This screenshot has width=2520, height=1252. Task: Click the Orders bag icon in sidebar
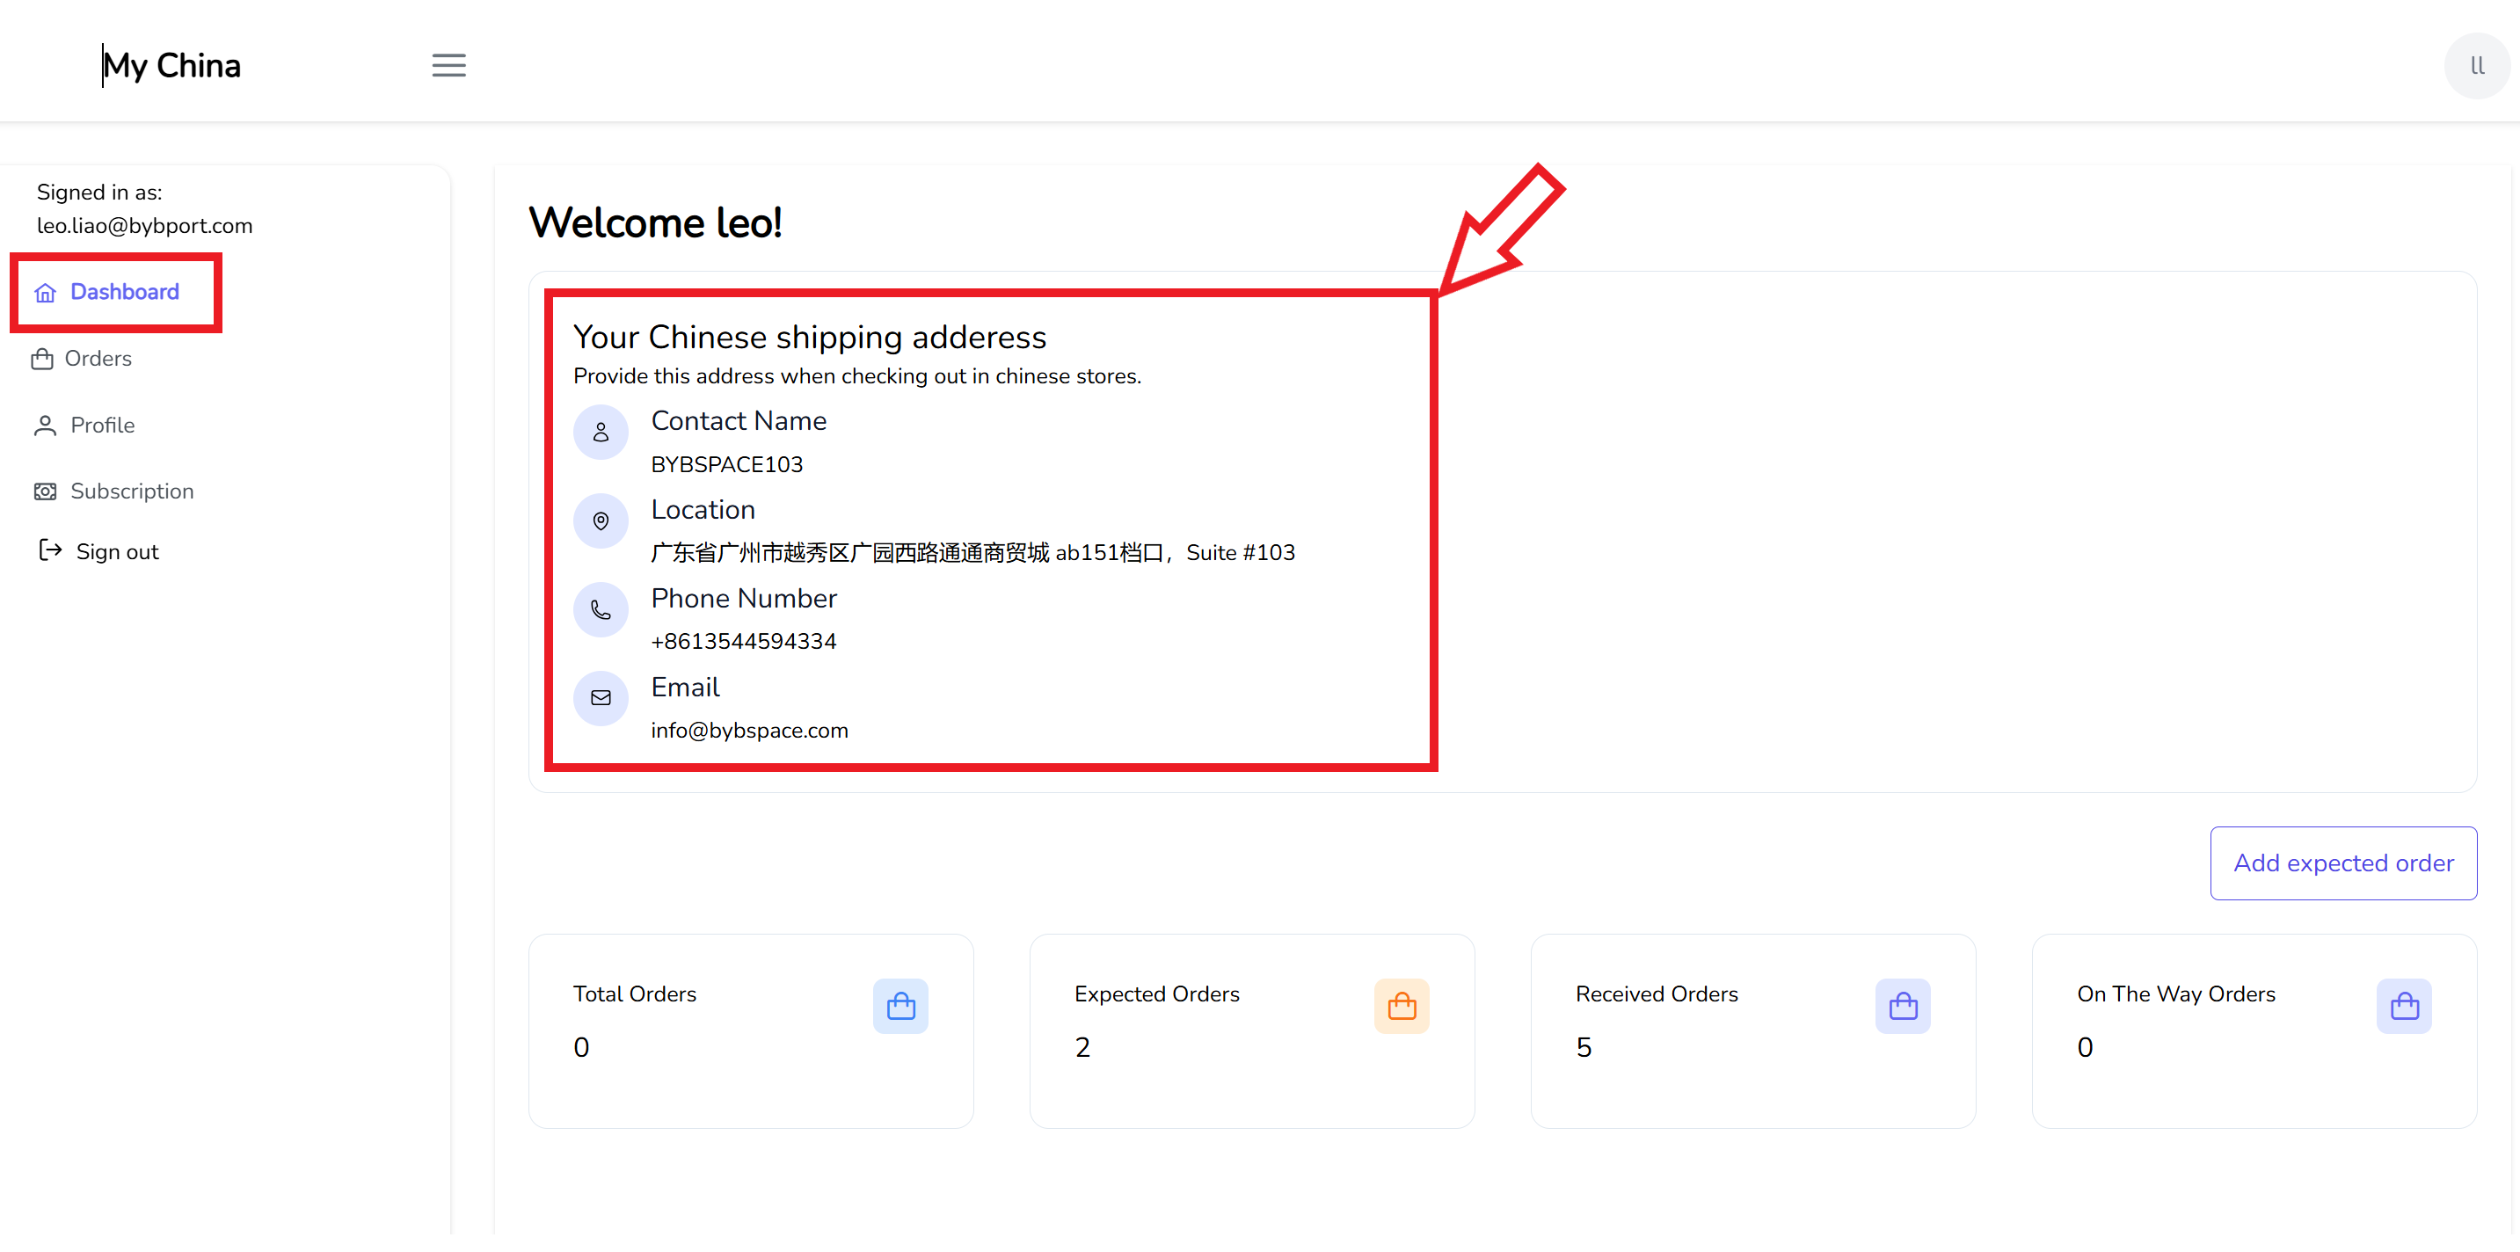(42, 359)
